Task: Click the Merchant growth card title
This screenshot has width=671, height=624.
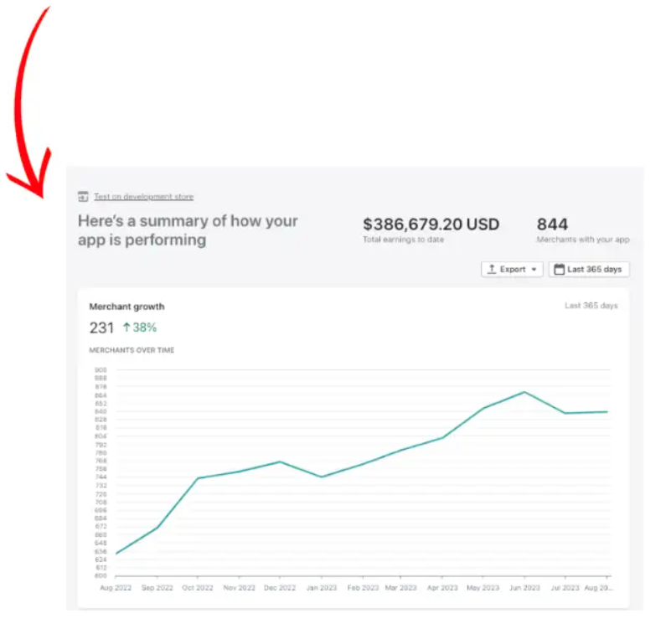Action: pos(126,307)
